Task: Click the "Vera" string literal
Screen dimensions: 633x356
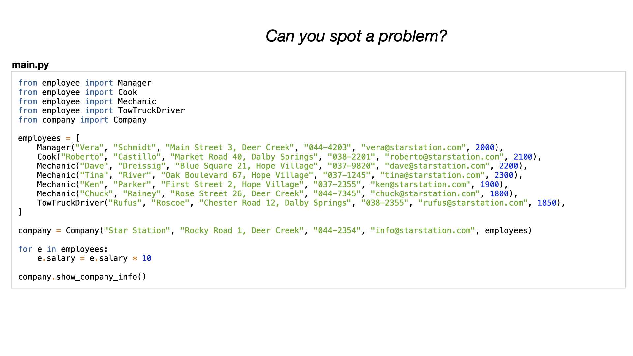Action: (x=89, y=148)
